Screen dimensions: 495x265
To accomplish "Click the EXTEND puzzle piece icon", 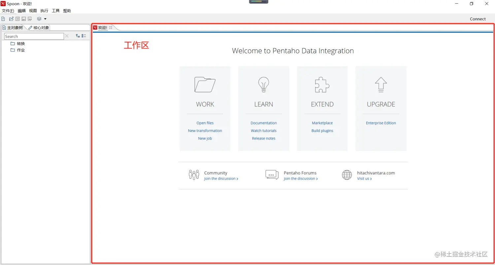I will (x=322, y=85).
